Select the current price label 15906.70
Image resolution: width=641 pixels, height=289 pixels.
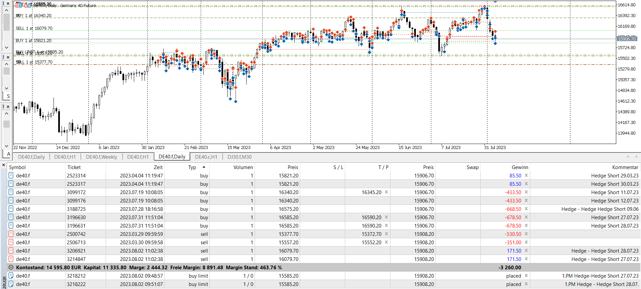click(627, 39)
